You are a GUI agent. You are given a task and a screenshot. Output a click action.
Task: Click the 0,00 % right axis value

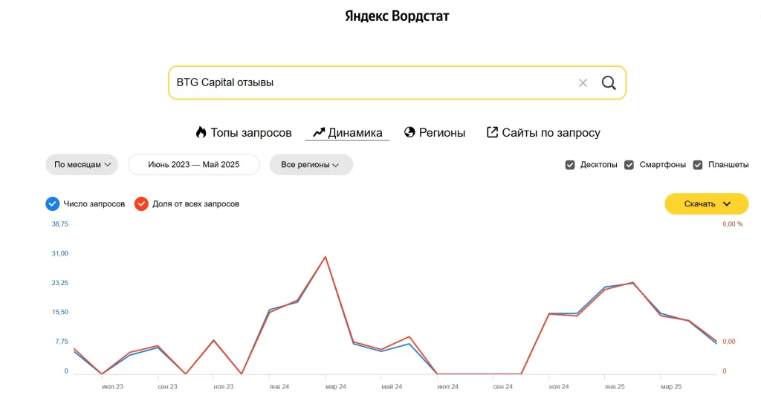[732, 224]
